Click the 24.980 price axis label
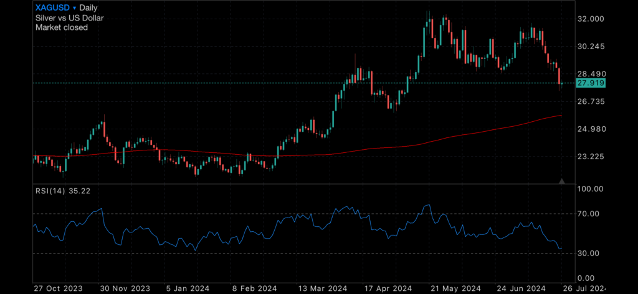Viewport: 638px width, 294px height. [591, 129]
